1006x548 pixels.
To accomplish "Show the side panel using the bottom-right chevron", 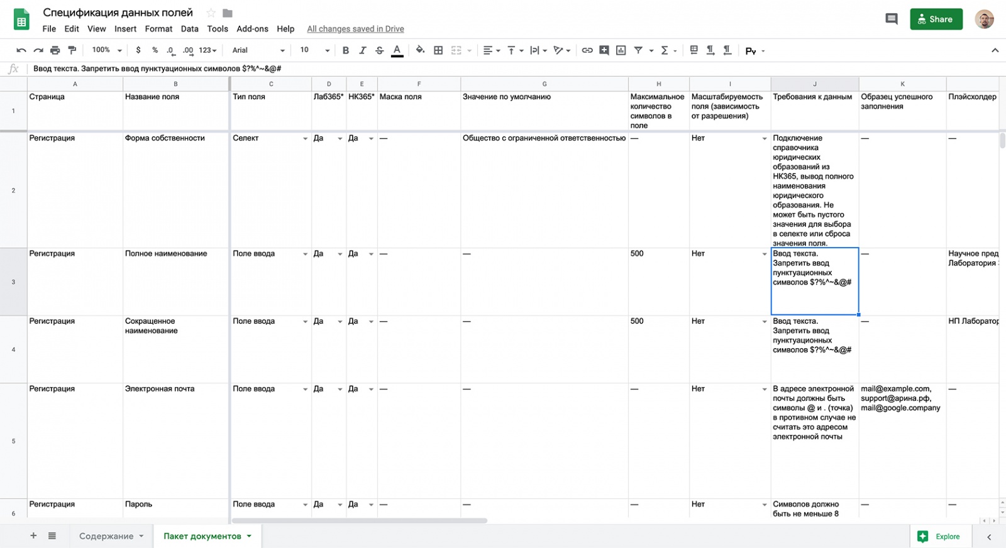I will [989, 537].
